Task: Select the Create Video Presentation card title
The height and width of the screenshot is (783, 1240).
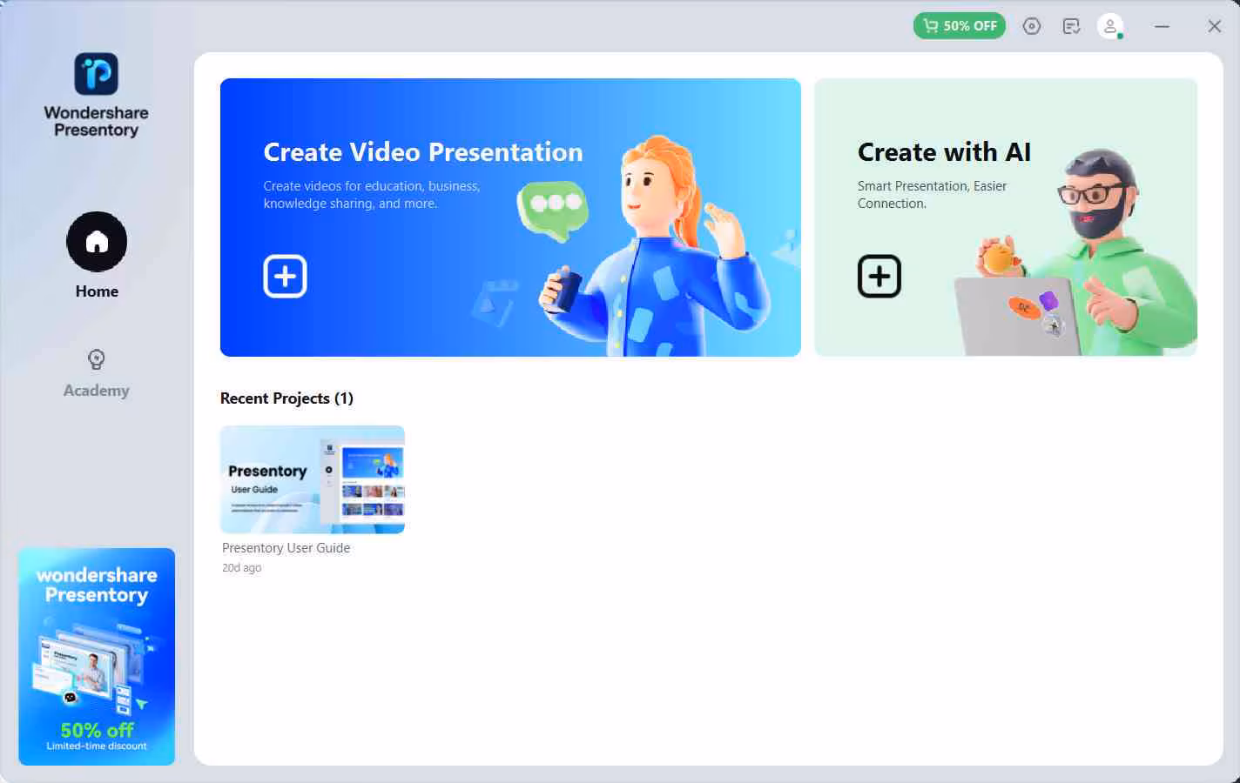Action: tap(423, 152)
